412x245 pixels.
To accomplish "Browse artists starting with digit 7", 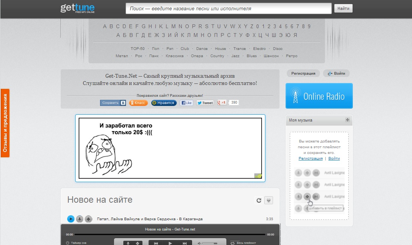I will pos(297,27).
